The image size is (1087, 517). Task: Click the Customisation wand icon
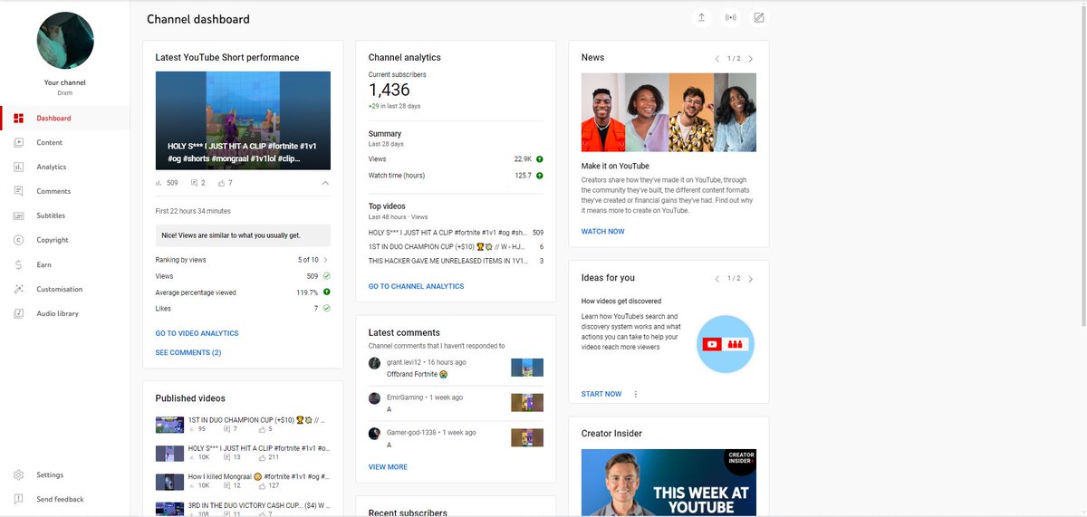18,290
